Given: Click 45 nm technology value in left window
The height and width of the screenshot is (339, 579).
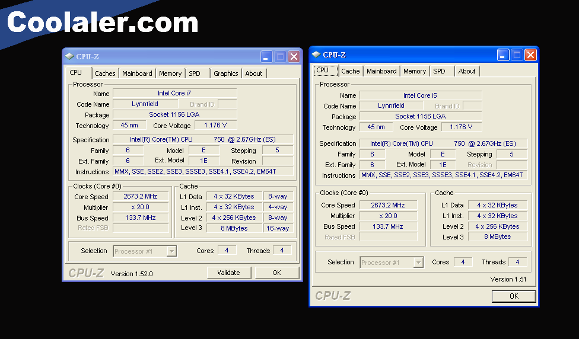Looking at the screenshot, I should pyautogui.click(x=129, y=126).
